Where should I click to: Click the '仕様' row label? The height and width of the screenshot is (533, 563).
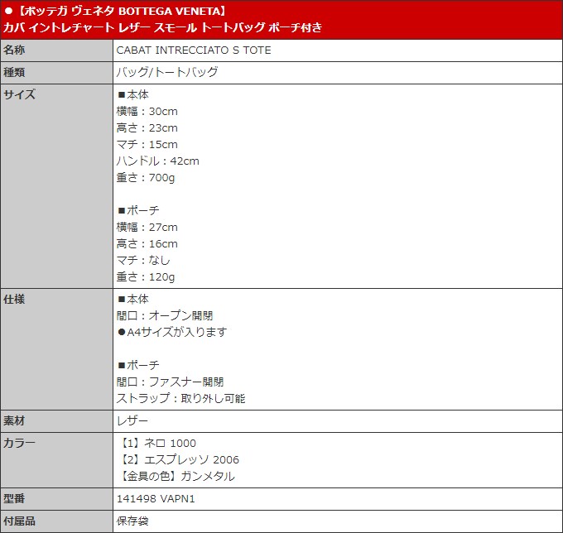coord(14,299)
